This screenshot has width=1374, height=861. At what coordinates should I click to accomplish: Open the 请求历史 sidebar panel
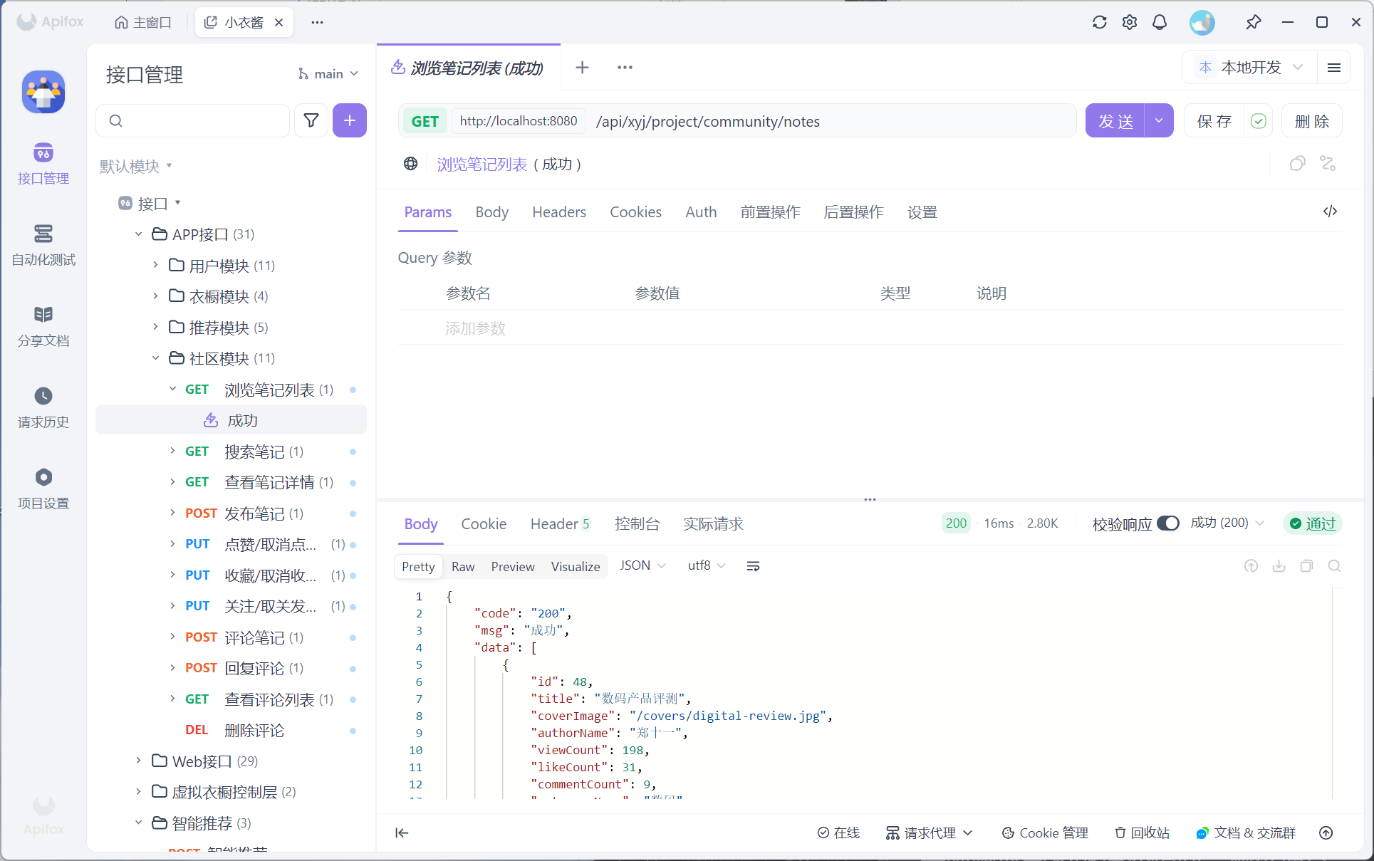click(43, 407)
